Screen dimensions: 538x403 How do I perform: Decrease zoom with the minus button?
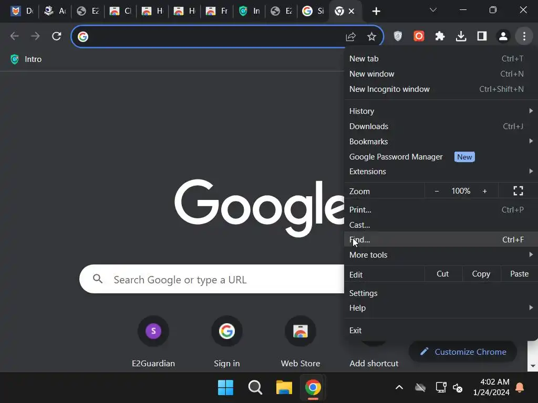tap(437, 191)
